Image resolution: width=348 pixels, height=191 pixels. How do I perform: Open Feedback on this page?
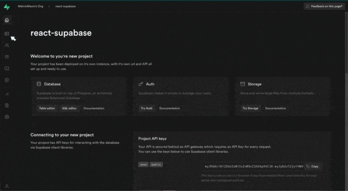(x=324, y=6)
